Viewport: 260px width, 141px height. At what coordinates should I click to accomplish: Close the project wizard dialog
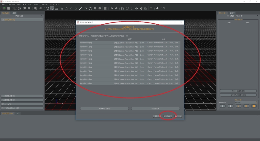pos(181,22)
